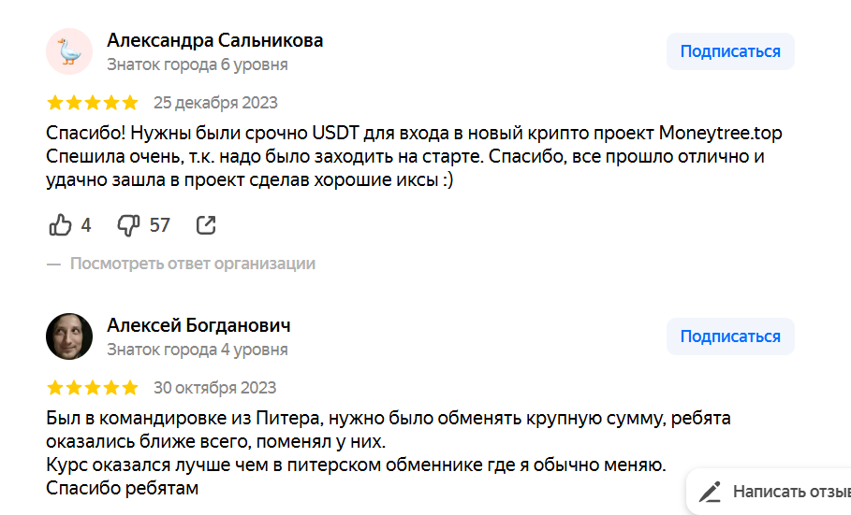The image size is (851, 515).
Task: Click Знаток города 4 уровня badge
Action: 198,350
